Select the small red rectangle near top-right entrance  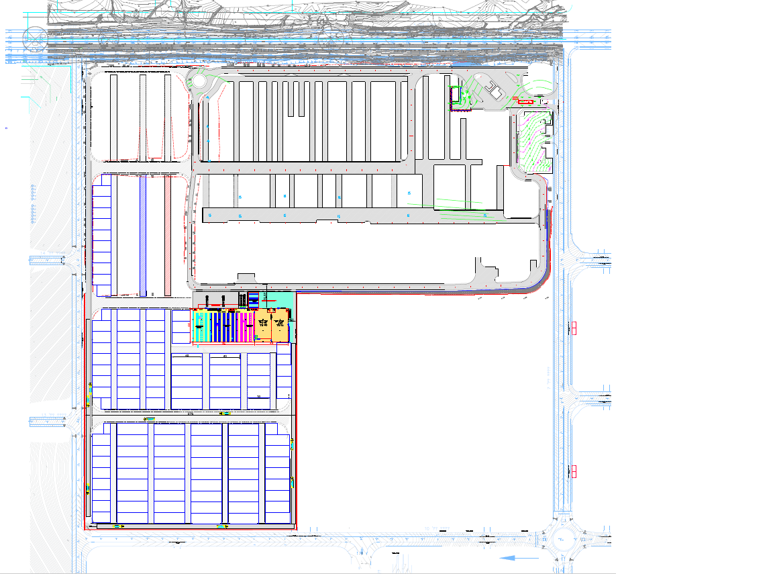[x=523, y=101]
